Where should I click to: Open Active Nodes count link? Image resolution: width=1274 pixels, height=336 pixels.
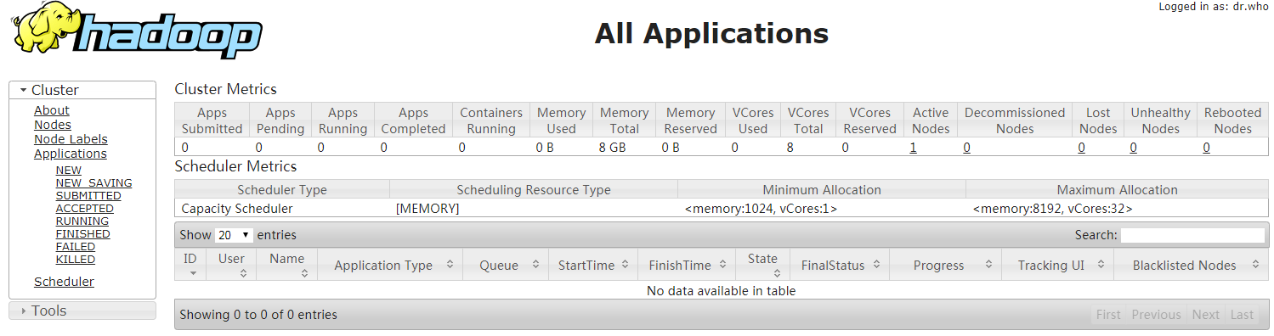pos(913,148)
